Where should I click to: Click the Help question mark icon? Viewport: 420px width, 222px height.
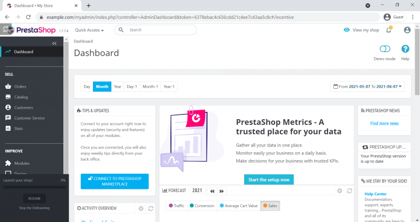click(x=405, y=49)
